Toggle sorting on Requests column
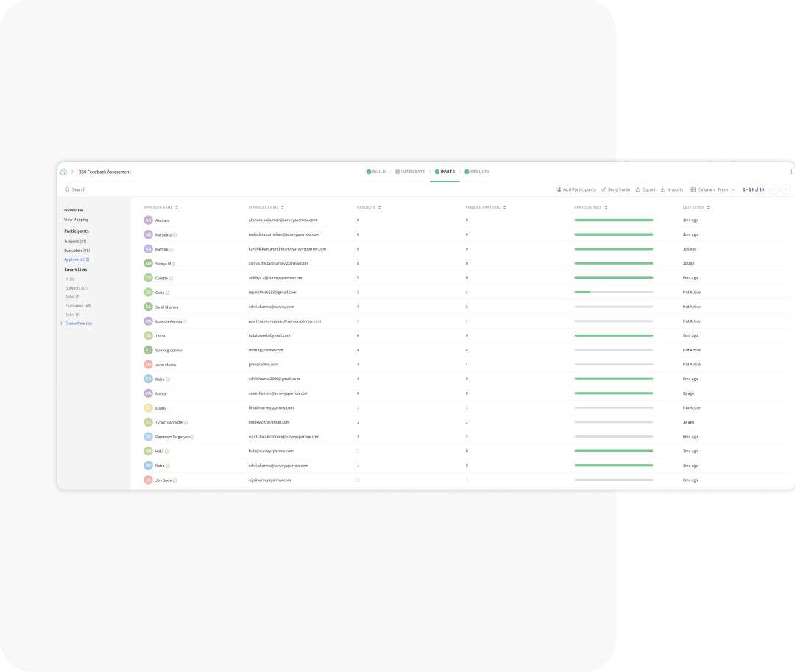Image resolution: width=795 pixels, height=672 pixels. (x=380, y=207)
